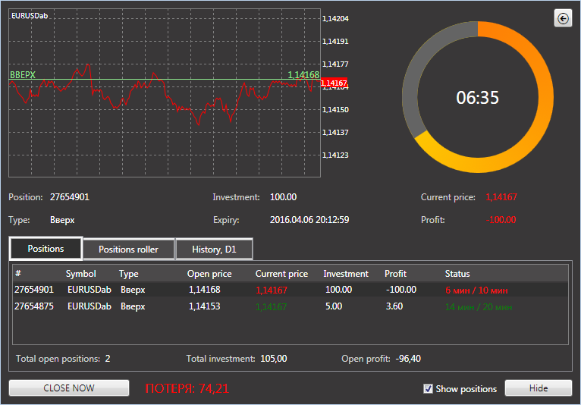Click the Open price column header
The height and width of the screenshot is (405, 581).
coord(209,274)
